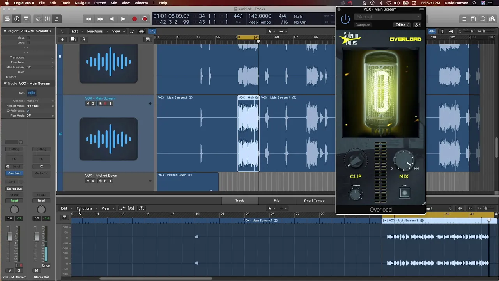Switch to the File editor tab
The width and height of the screenshot is (499, 281).
tap(276, 201)
